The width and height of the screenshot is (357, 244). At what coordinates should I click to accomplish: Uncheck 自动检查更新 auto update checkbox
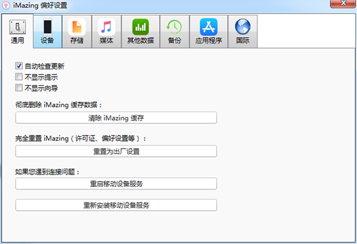pos(19,66)
